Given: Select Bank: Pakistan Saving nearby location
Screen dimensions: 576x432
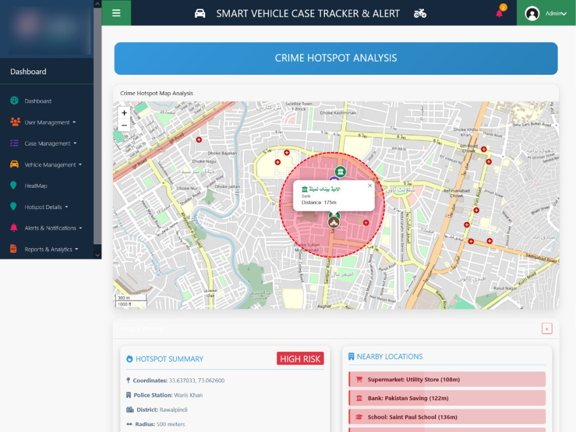Looking at the screenshot, I should (447, 398).
